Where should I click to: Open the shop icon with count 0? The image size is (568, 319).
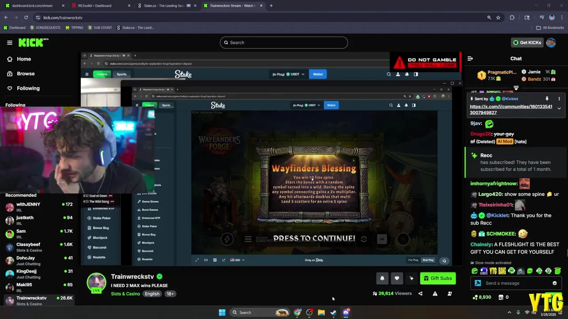click(x=503, y=297)
